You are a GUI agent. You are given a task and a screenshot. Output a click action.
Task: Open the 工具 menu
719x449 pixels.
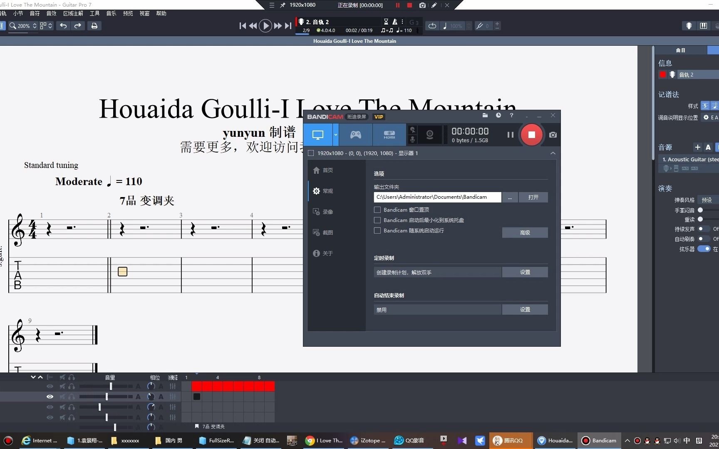(x=94, y=13)
